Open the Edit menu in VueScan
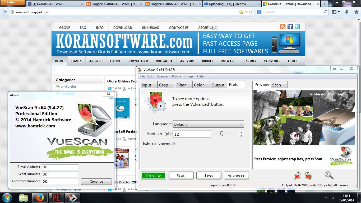Image resolution: width=361 pixels, height=203 pixels. (151, 76)
